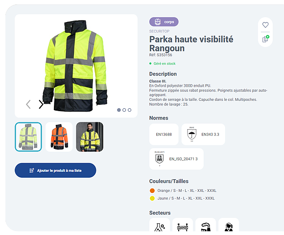Open thumbnail of man wearing parka
Screen dimensions: 284x235
point(90,137)
